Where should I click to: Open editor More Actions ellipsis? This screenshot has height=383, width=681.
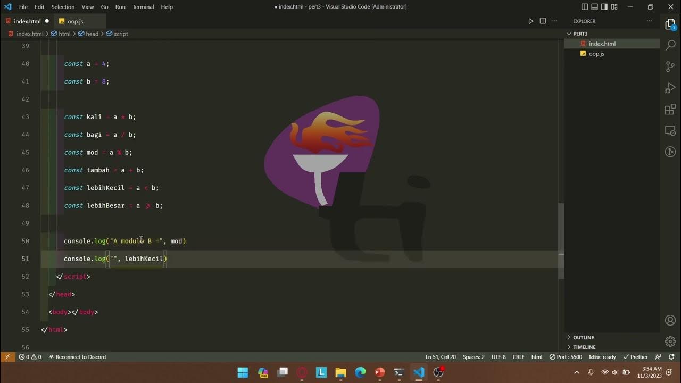coord(554,21)
